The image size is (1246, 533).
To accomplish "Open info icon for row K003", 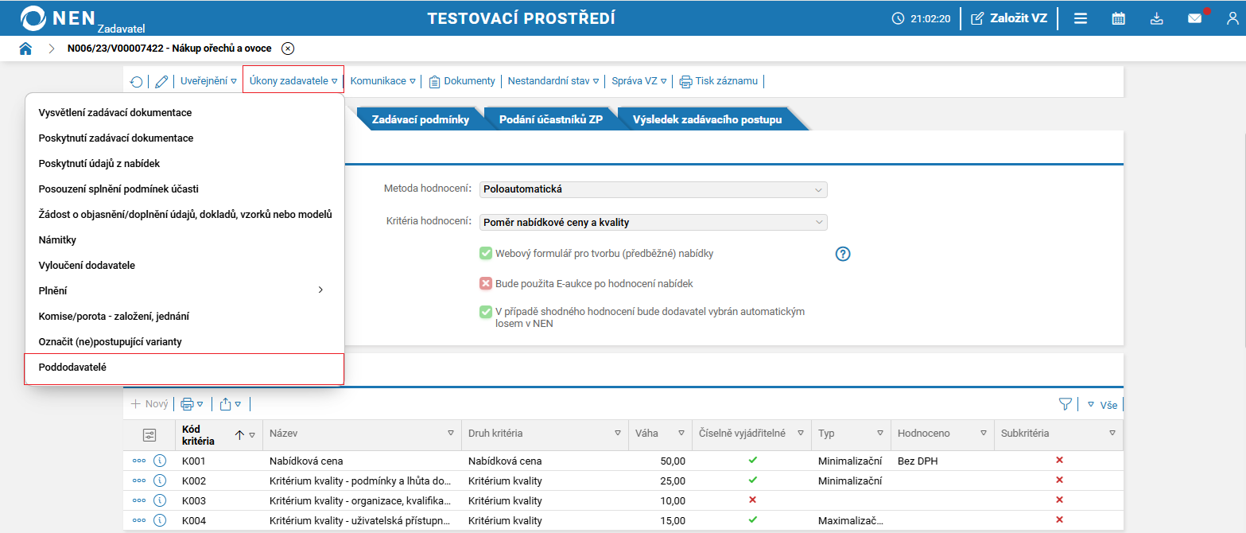I will tap(159, 500).
